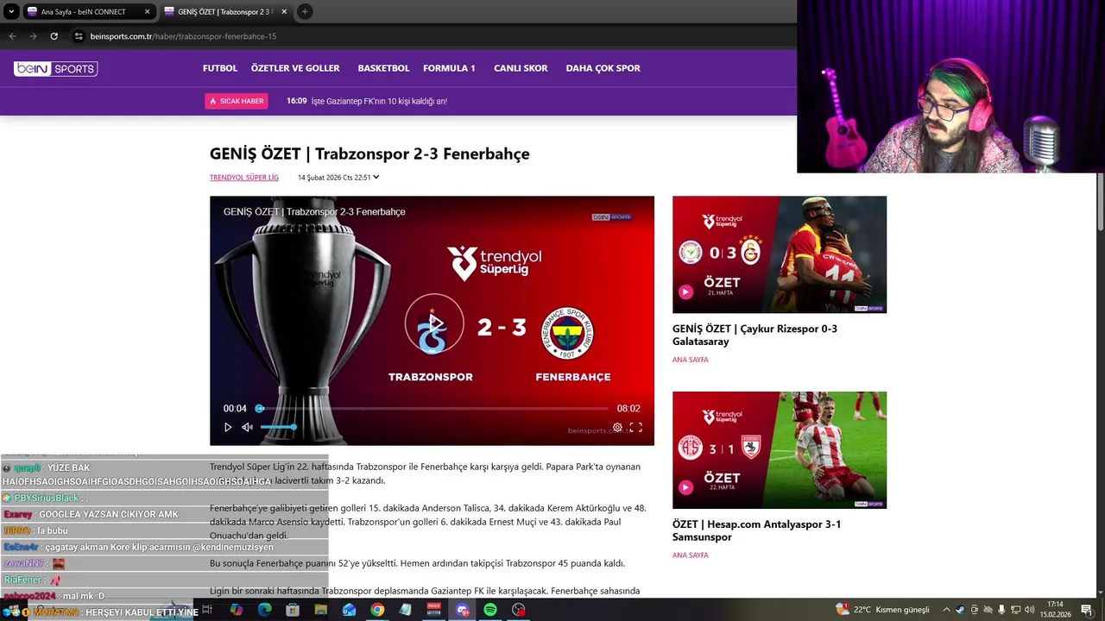Reload the page in browser
This screenshot has height=621, width=1105.
[54, 36]
